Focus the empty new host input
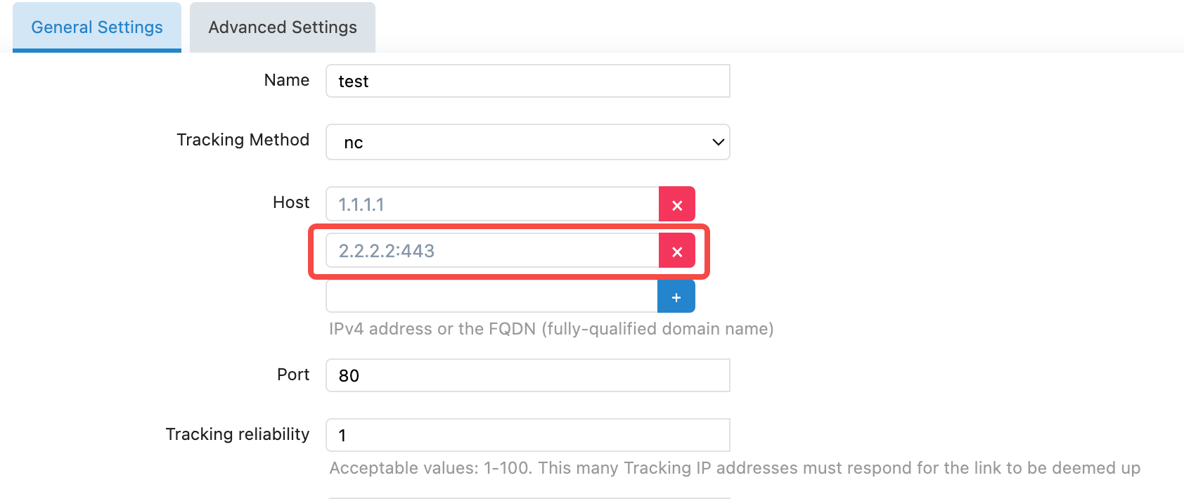The height and width of the screenshot is (499, 1184). [x=491, y=297]
